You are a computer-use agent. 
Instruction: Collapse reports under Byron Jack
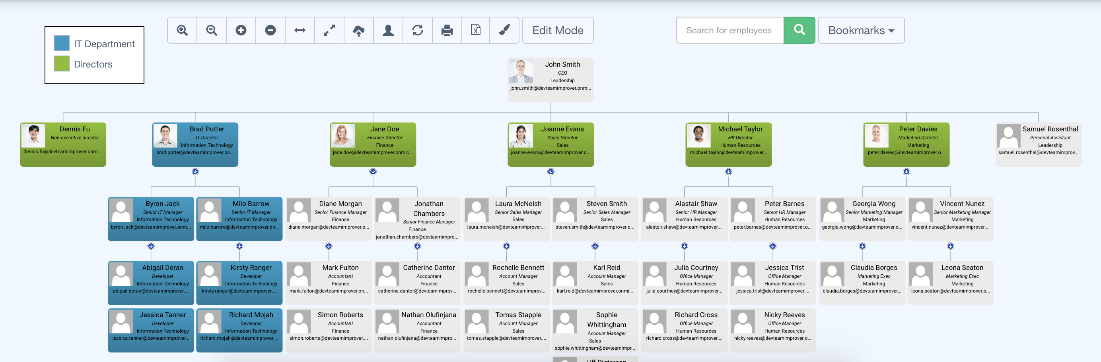pyautogui.click(x=151, y=246)
